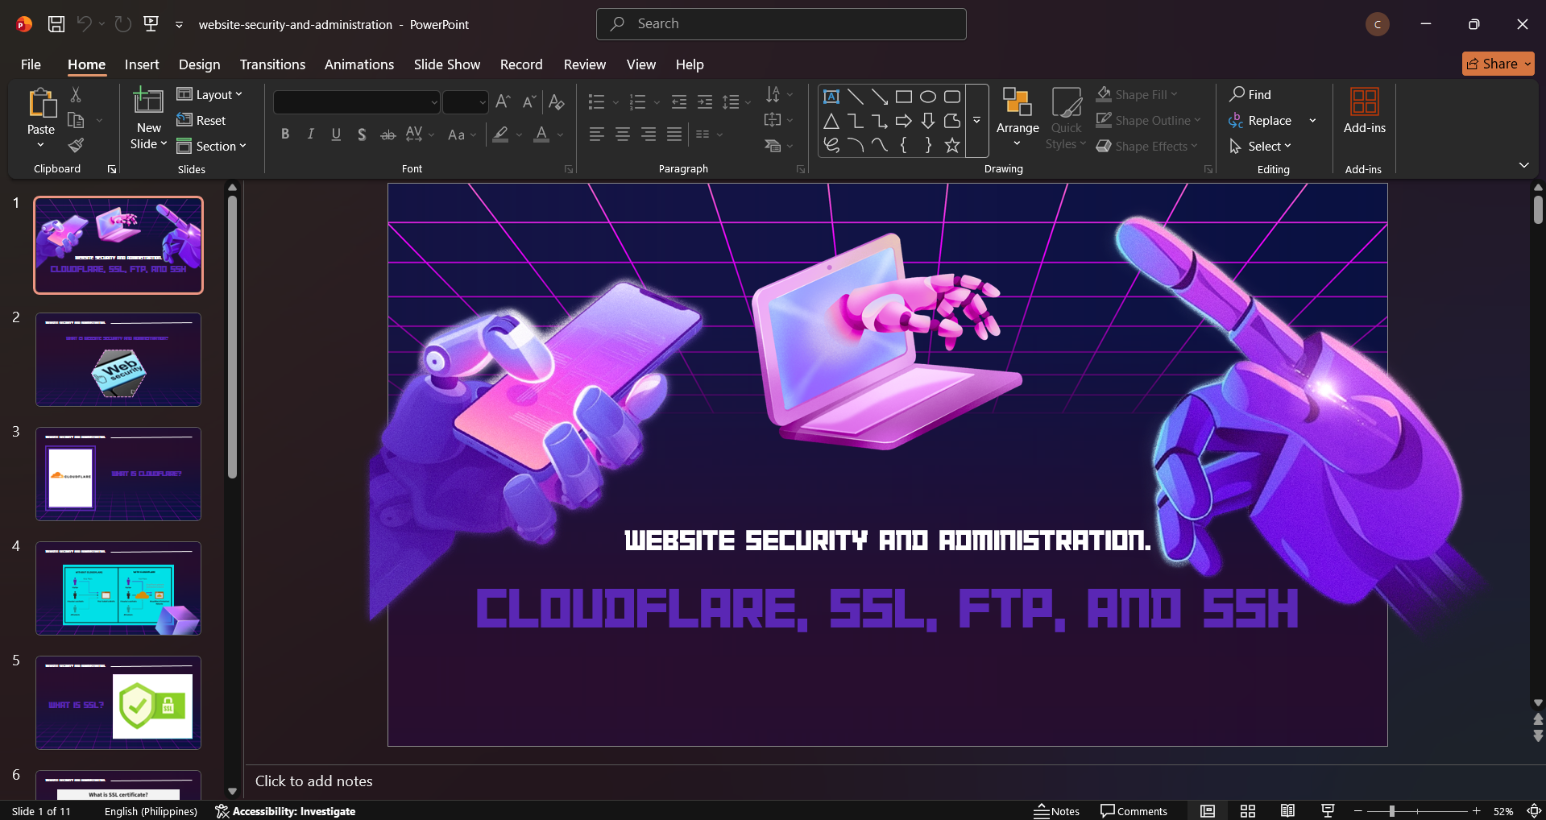Select slide 3 thumbnail with Cloudflare
This screenshot has height=820, width=1546.
[118, 474]
